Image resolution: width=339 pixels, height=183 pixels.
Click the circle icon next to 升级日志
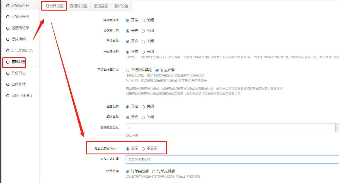coord(8,73)
